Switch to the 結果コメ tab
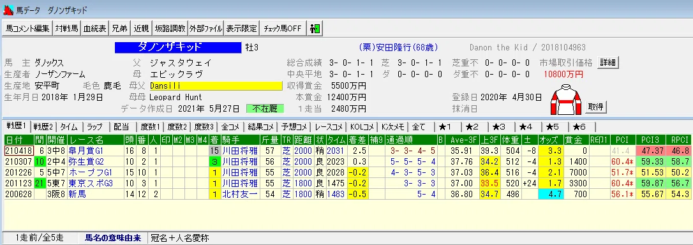This screenshot has width=693, height=245. [261, 127]
